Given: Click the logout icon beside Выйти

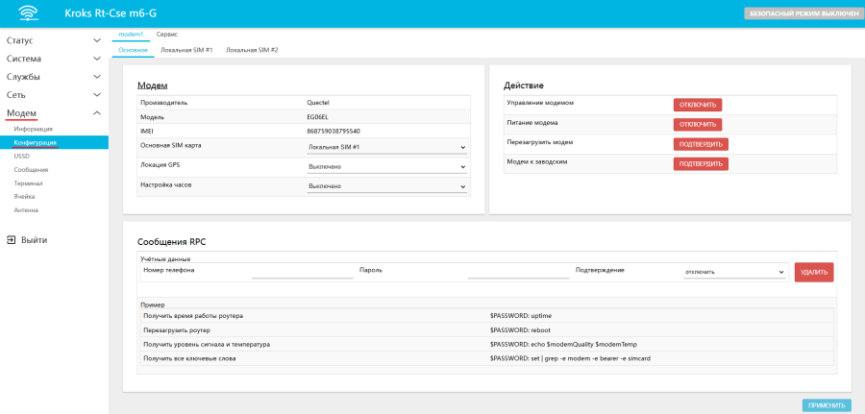Looking at the screenshot, I should 11,240.
